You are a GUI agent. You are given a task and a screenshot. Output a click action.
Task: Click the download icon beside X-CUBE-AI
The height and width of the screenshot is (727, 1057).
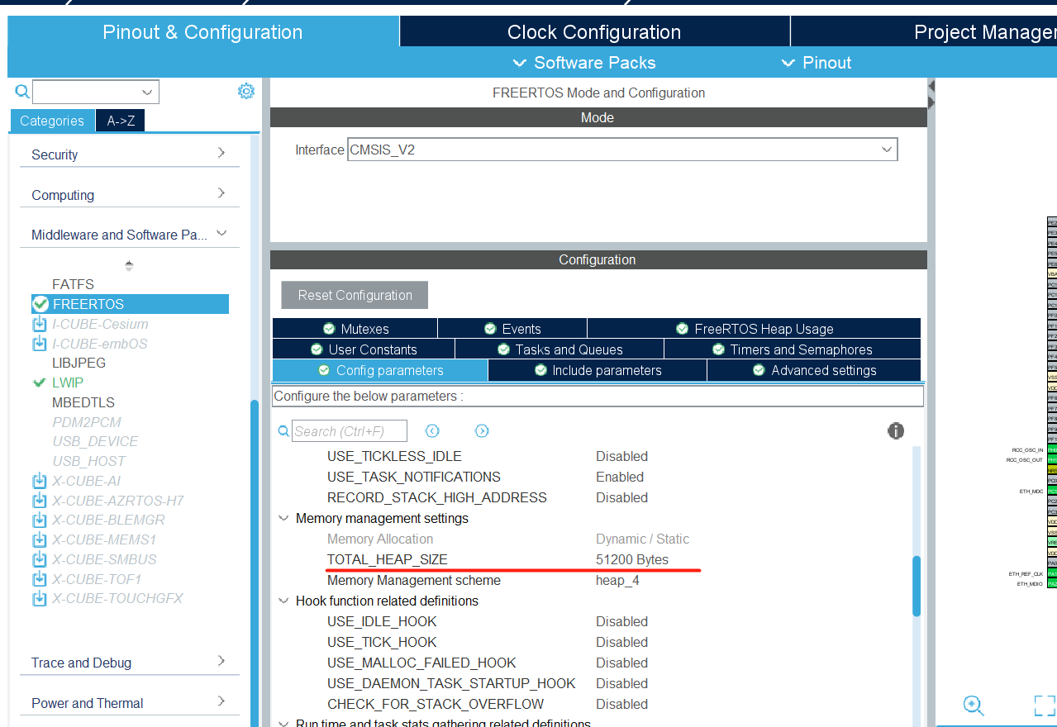click(x=40, y=481)
